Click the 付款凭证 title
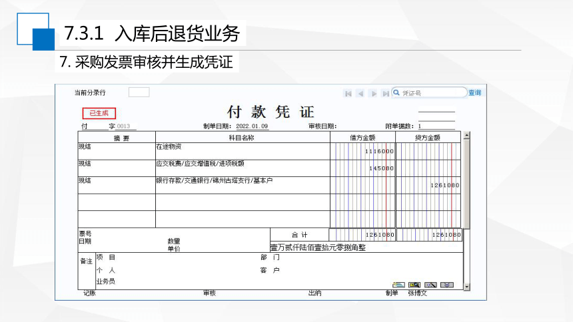 pyautogui.click(x=271, y=112)
